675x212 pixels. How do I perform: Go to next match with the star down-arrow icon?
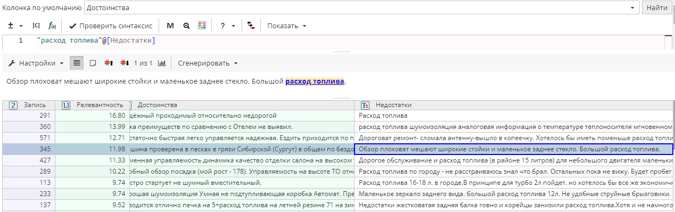[x=124, y=63]
